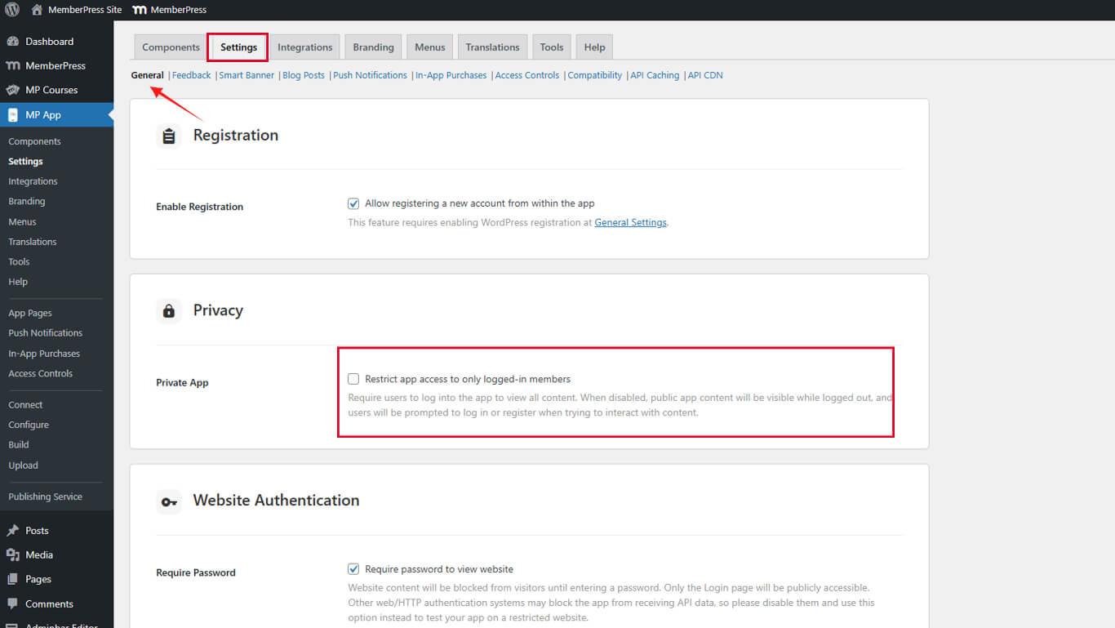Open Media library sidebar icon
1115x628 pixels.
click(13, 555)
